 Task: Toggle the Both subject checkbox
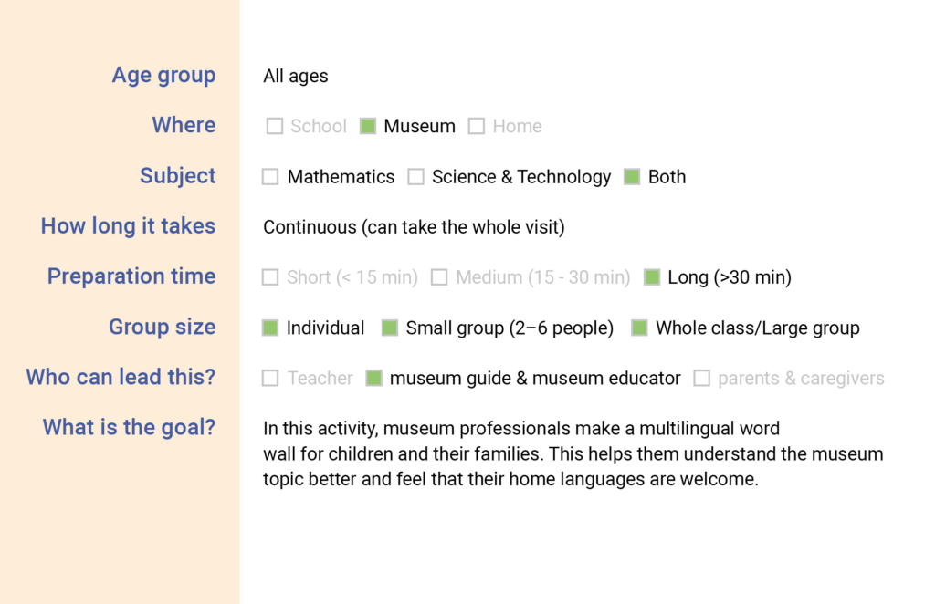[x=632, y=177]
